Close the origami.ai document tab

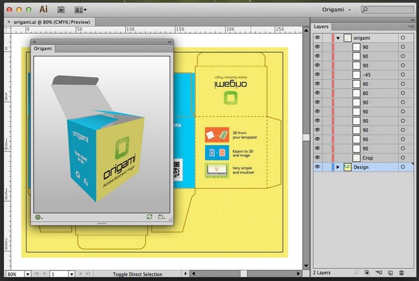(9, 22)
